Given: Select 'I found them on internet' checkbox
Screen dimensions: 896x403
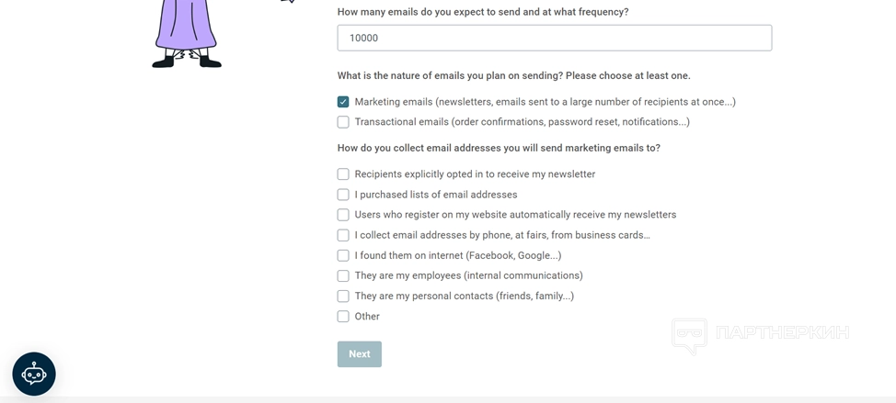Looking at the screenshot, I should (343, 255).
